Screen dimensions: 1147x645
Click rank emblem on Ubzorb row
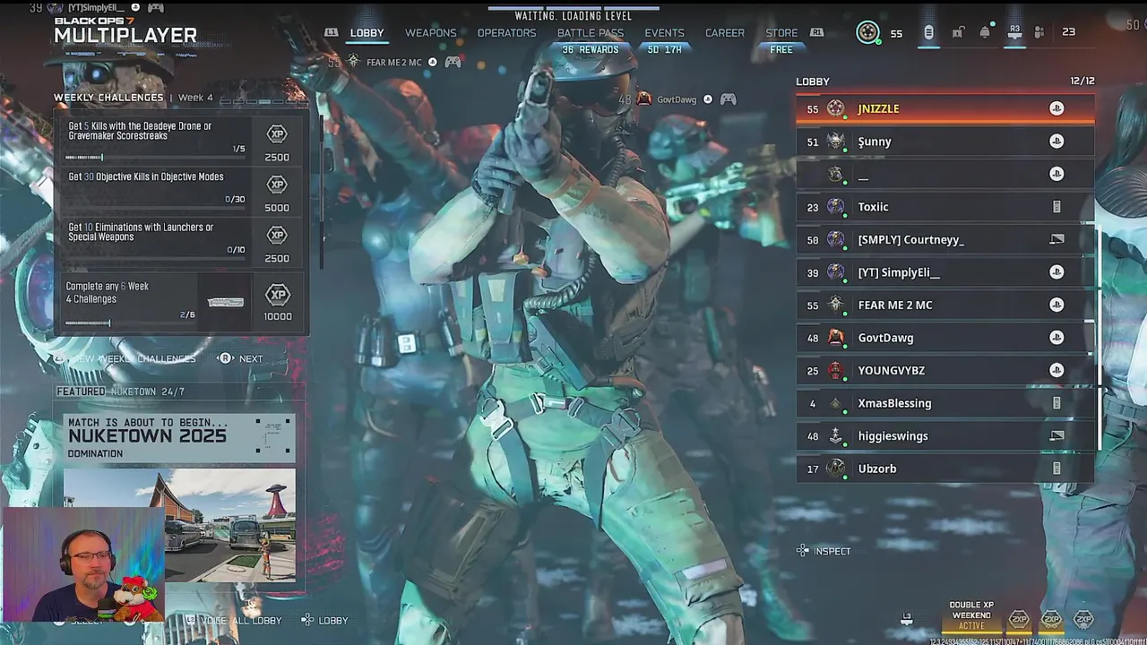tap(836, 469)
